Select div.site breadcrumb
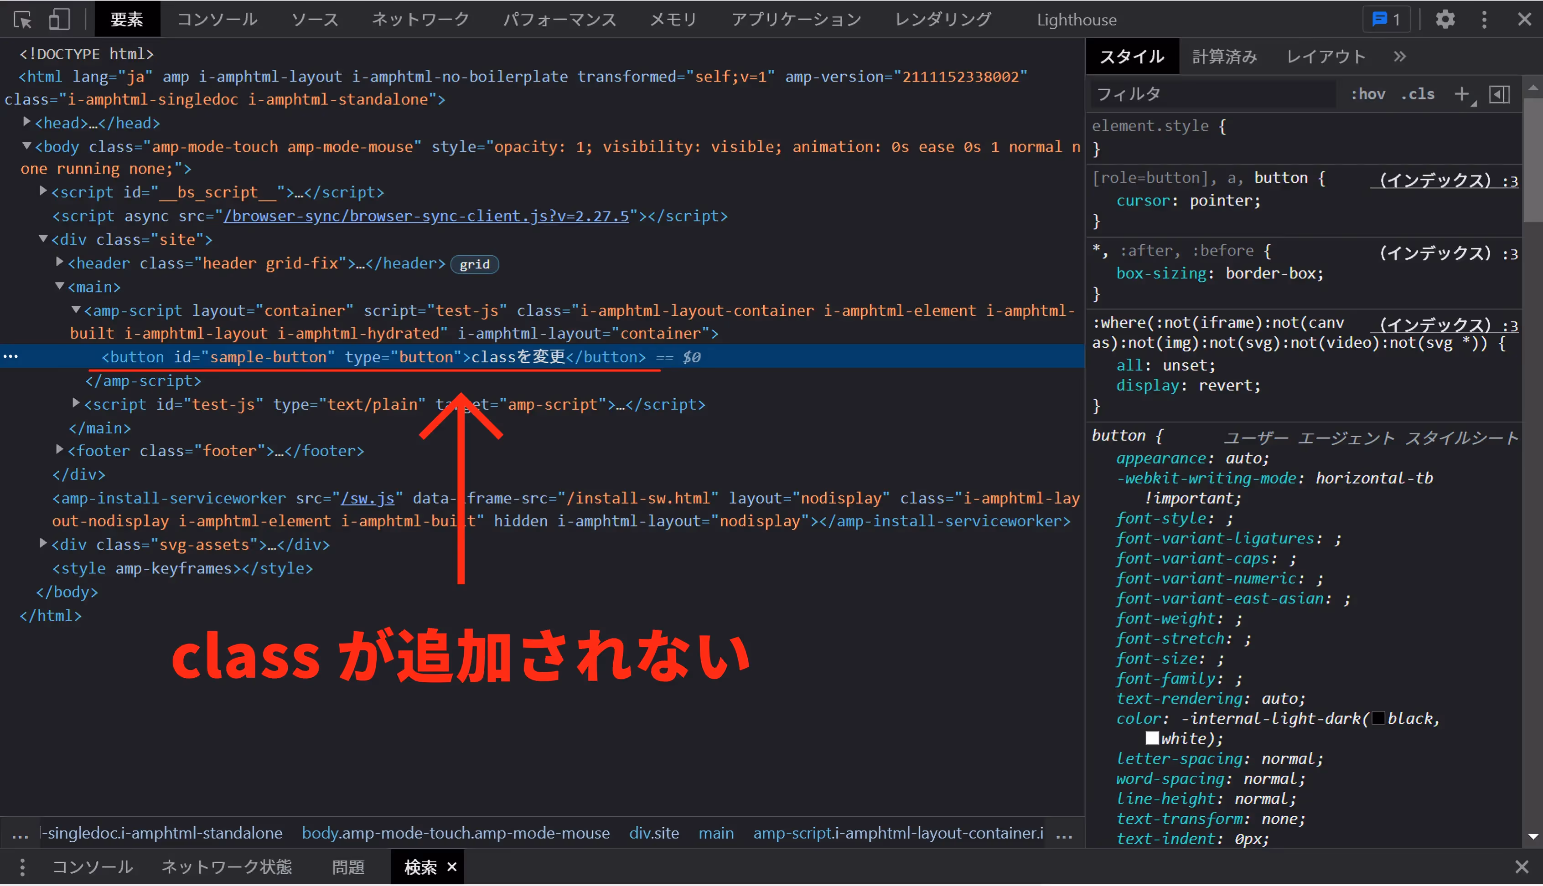The height and width of the screenshot is (886, 1543). point(654,833)
